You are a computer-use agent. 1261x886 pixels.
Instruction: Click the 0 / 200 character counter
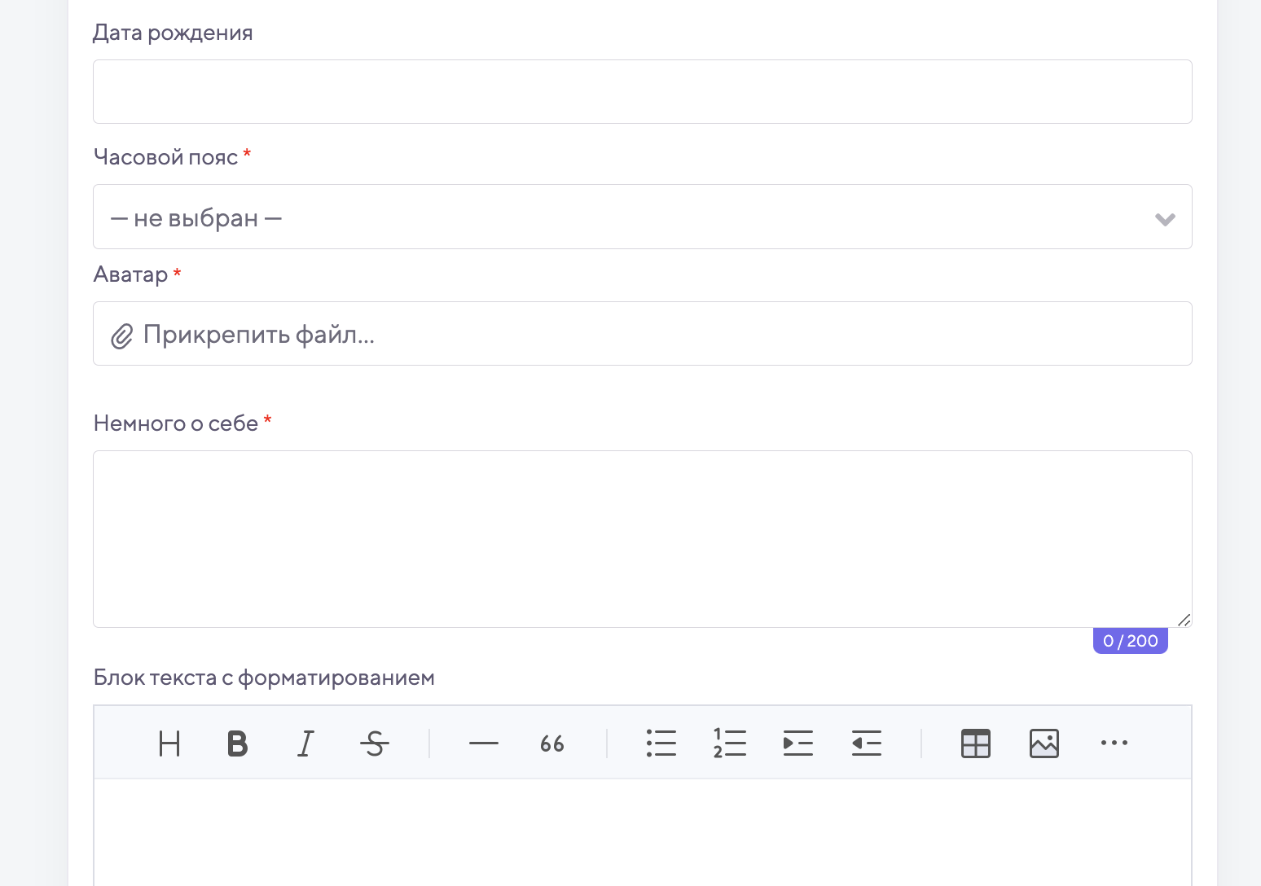(1131, 641)
